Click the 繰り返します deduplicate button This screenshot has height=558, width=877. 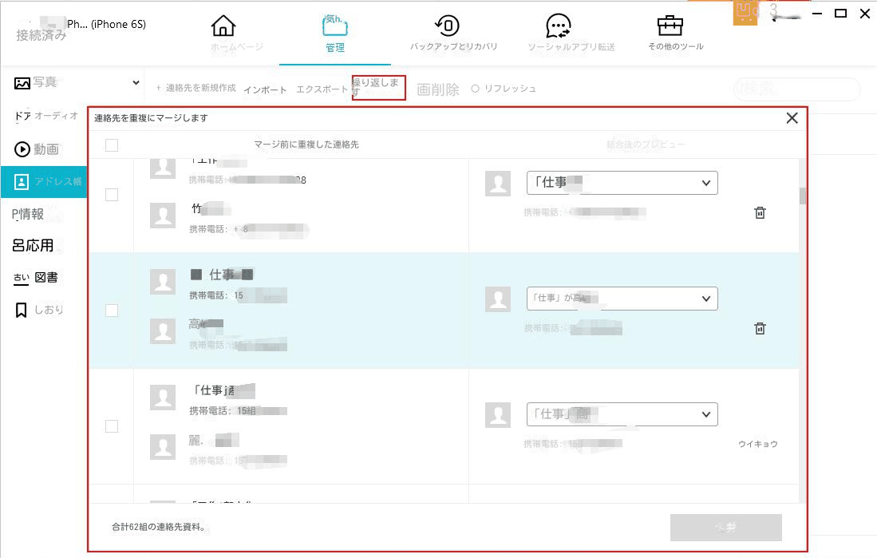point(379,88)
